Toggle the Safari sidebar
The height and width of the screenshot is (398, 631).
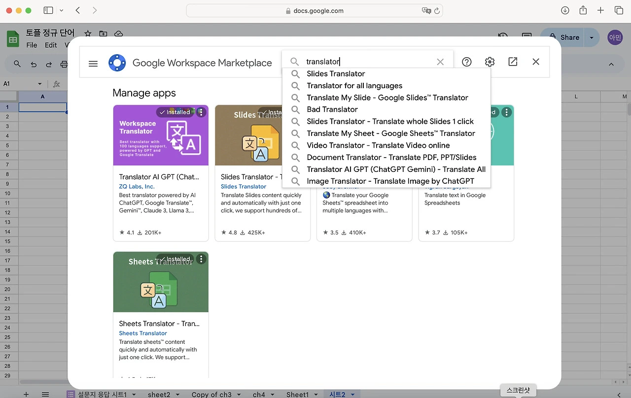[48, 10]
